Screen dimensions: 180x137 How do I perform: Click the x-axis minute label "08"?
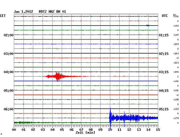click(91, 130)
